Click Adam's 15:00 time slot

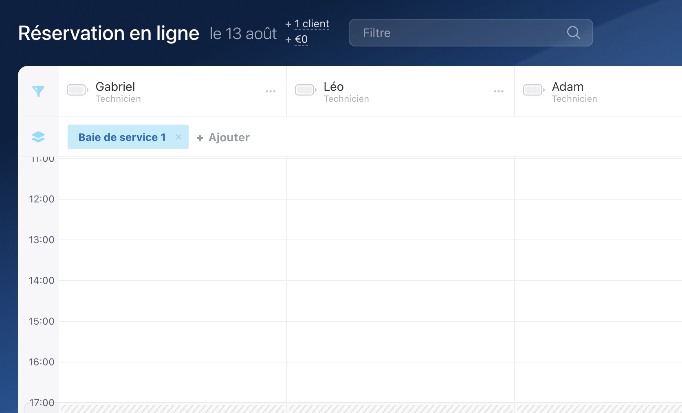(x=598, y=342)
